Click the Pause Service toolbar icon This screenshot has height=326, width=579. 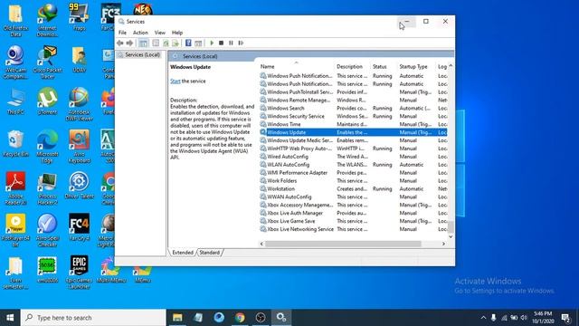click(231, 43)
